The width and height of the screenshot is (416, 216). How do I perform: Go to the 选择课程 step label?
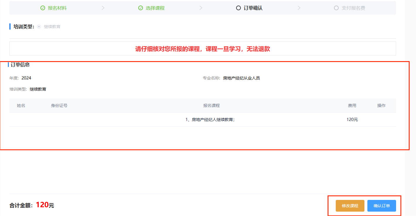[x=155, y=8]
